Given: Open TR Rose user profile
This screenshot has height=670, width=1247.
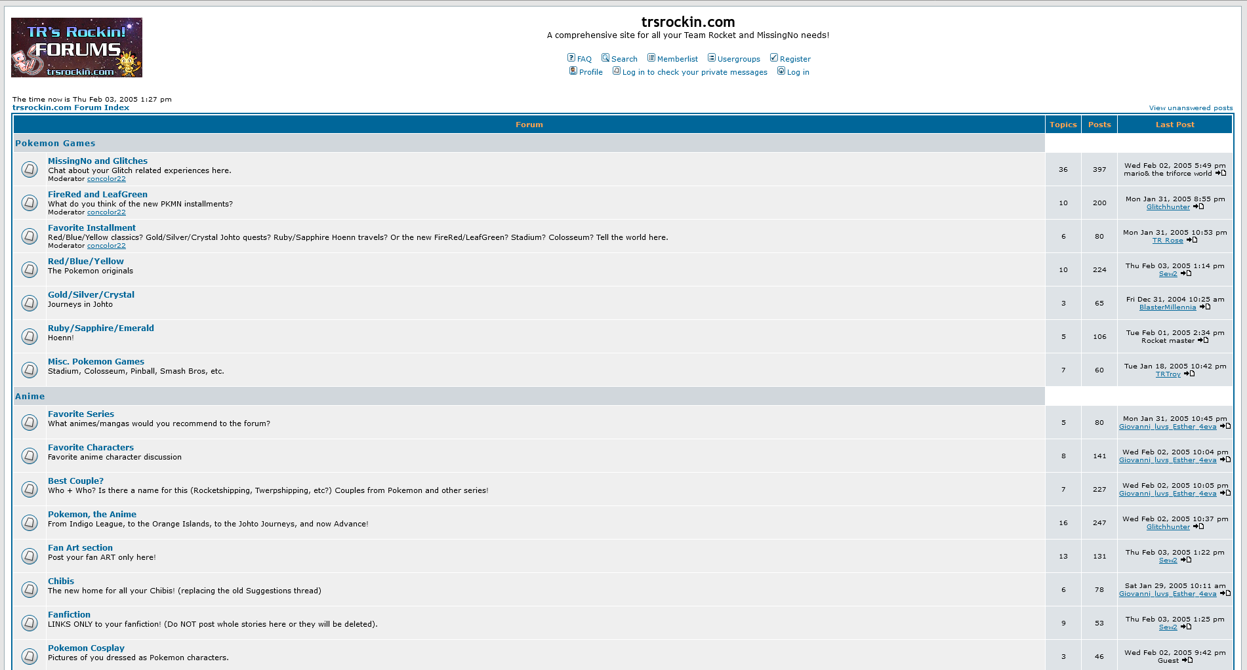Looking at the screenshot, I should pos(1168,241).
